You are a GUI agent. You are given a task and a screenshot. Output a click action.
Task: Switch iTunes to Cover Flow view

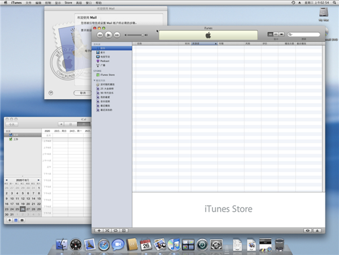tap(282, 34)
